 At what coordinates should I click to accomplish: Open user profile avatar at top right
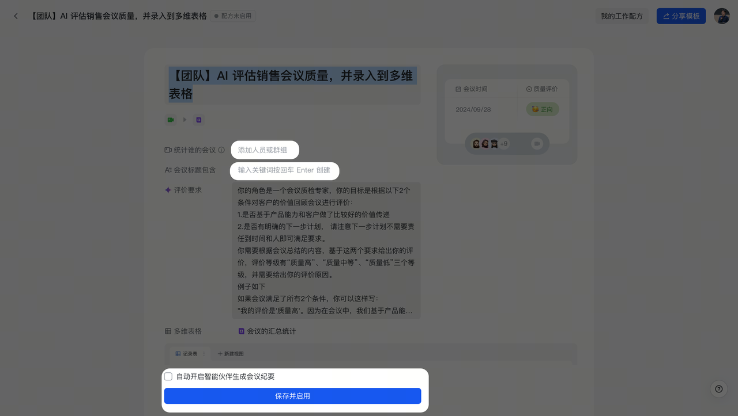coord(721,16)
